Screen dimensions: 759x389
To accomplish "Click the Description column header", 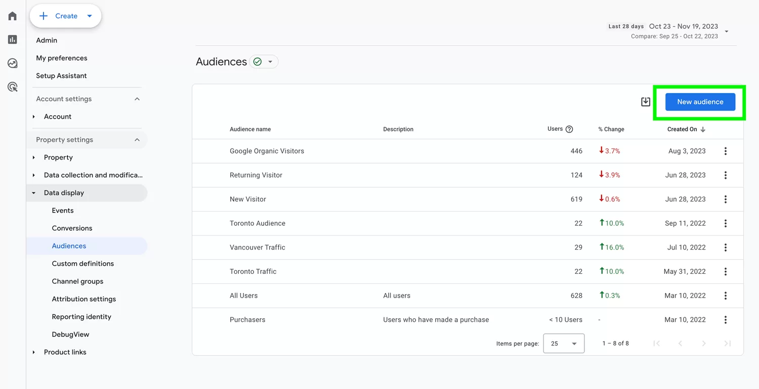I will click(398, 129).
